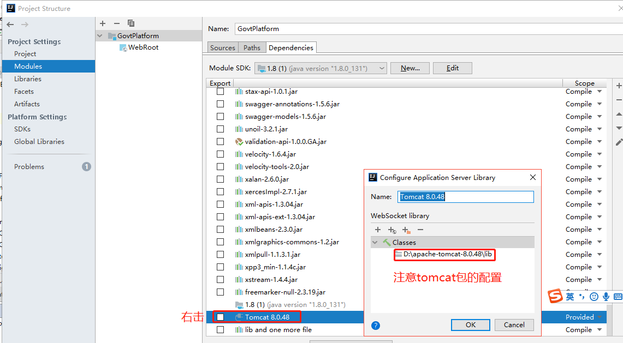Open Facets settings section
The image size is (623, 343).
pyautogui.click(x=24, y=91)
